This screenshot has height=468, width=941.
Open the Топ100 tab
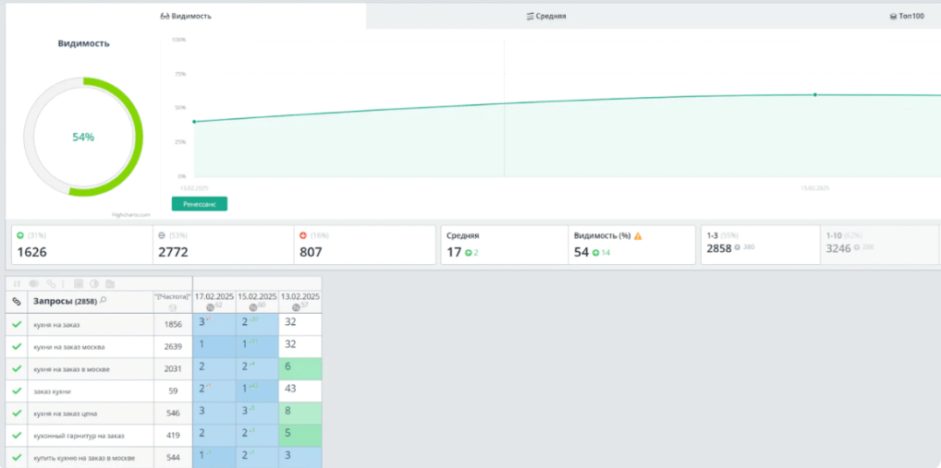coord(906,16)
